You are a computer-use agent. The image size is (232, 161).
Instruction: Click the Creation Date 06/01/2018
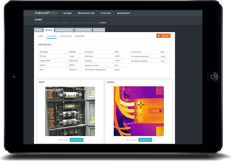tap(73, 61)
